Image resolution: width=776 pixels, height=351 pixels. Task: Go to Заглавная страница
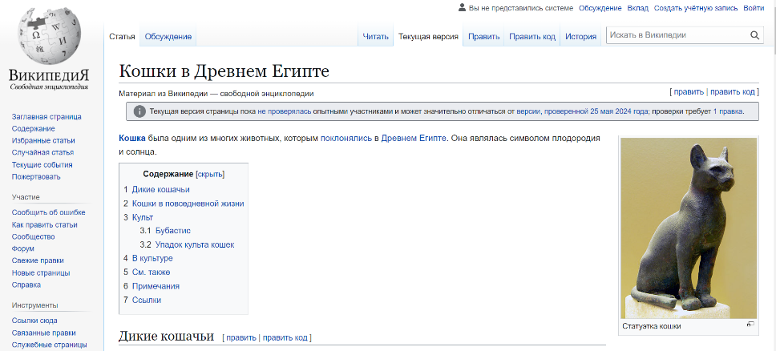(46, 117)
